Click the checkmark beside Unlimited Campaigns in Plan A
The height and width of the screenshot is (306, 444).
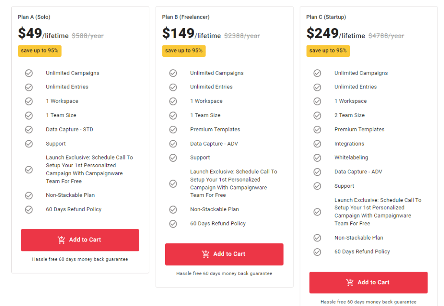click(x=29, y=73)
